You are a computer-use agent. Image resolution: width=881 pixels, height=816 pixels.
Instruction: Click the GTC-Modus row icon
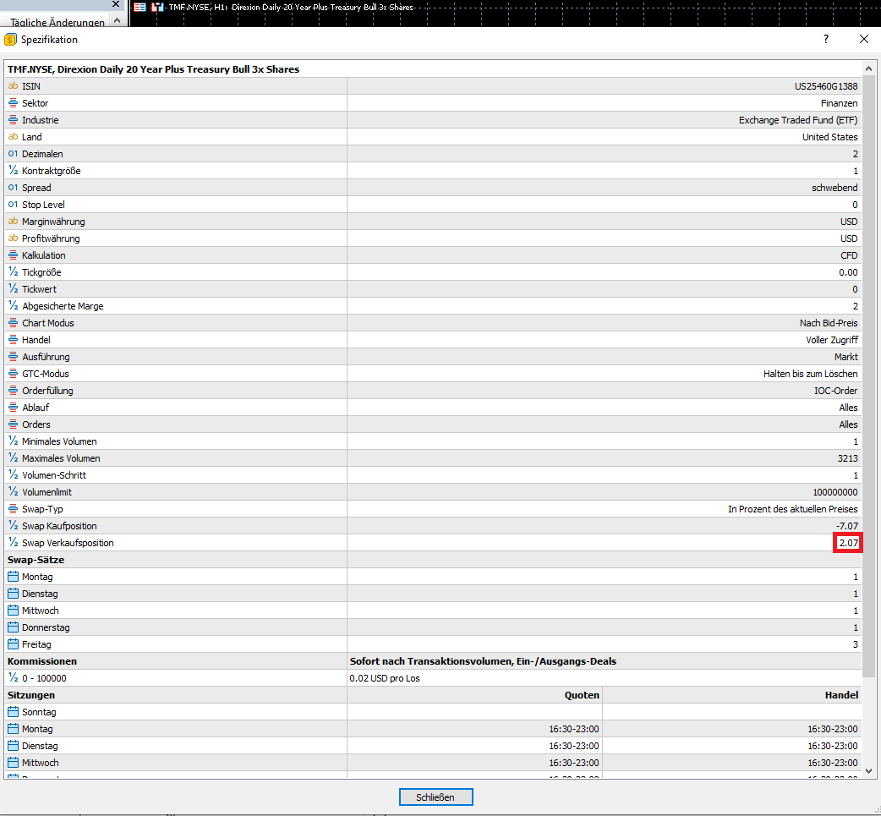click(13, 374)
